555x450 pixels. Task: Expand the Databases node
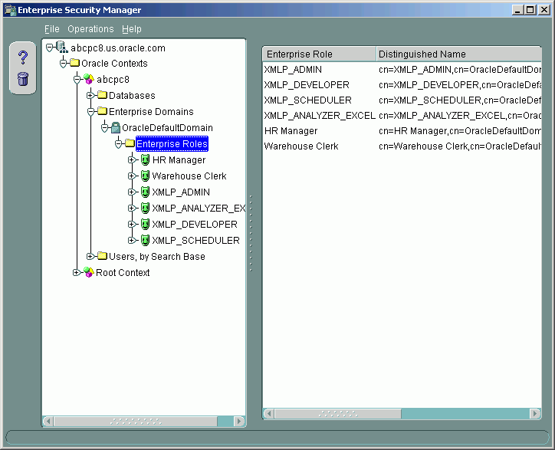click(90, 95)
